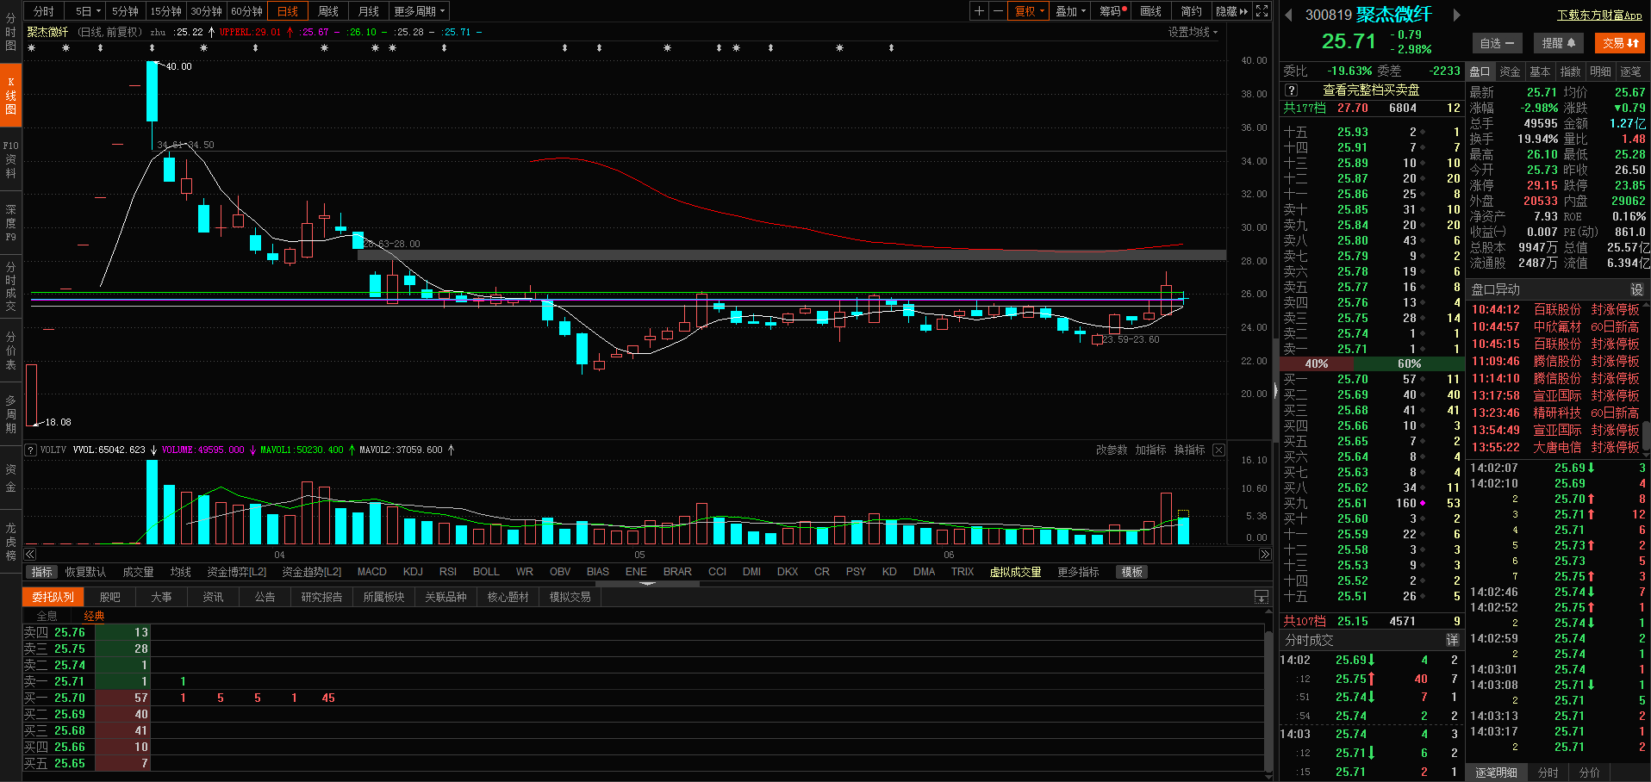The height and width of the screenshot is (782, 1651).
Task: Toggle 画线 drawing tools
Action: (x=1151, y=11)
